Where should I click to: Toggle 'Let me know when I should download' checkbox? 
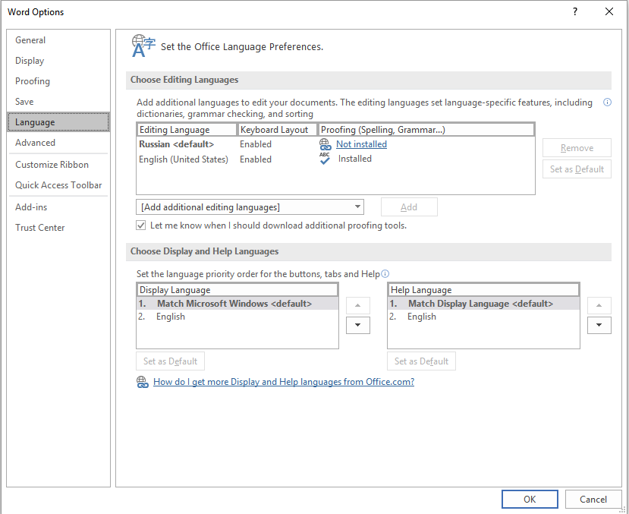[x=141, y=225]
